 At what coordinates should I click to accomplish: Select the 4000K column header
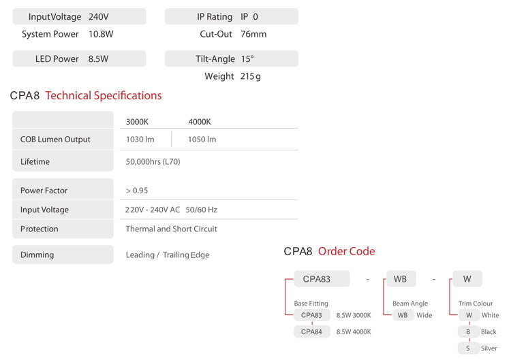click(x=200, y=122)
